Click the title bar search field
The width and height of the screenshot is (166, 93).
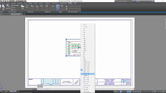click(123, 1)
